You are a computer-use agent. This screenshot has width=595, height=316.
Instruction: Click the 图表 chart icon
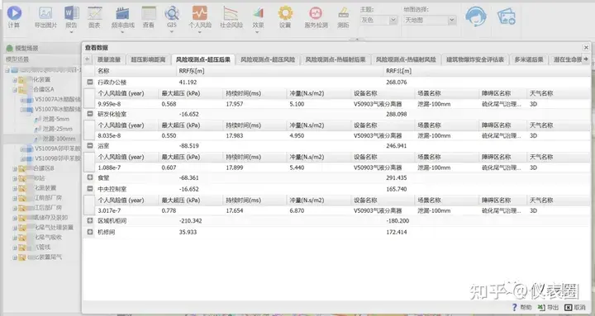(x=94, y=13)
